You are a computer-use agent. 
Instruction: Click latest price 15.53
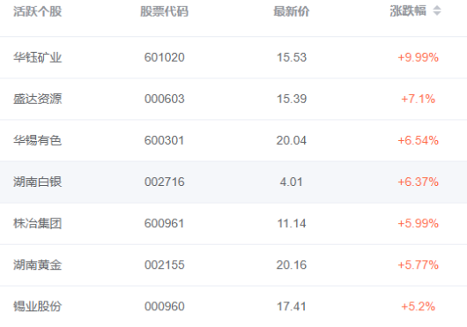pos(292,57)
